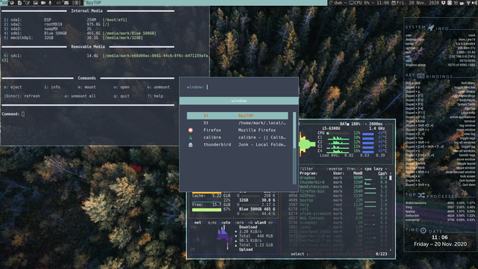Select the image tag icon in top bar
The width and height of the screenshot is (478, 269).
coord(35,3)
